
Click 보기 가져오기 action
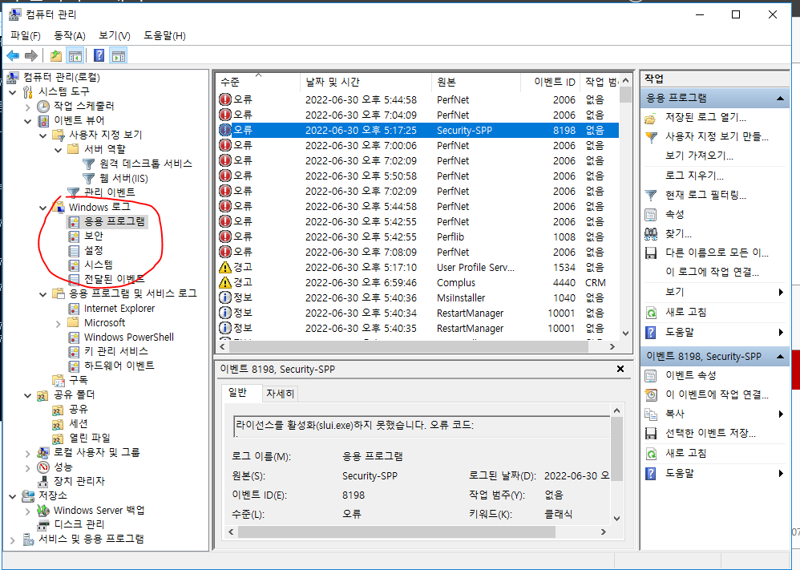[699, 156]
